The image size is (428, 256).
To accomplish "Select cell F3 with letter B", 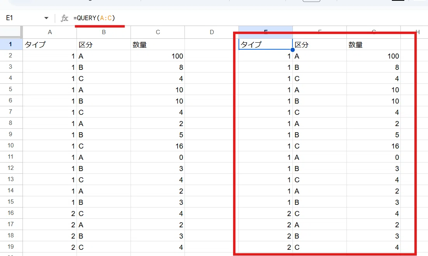I will (x=320, y=67).
